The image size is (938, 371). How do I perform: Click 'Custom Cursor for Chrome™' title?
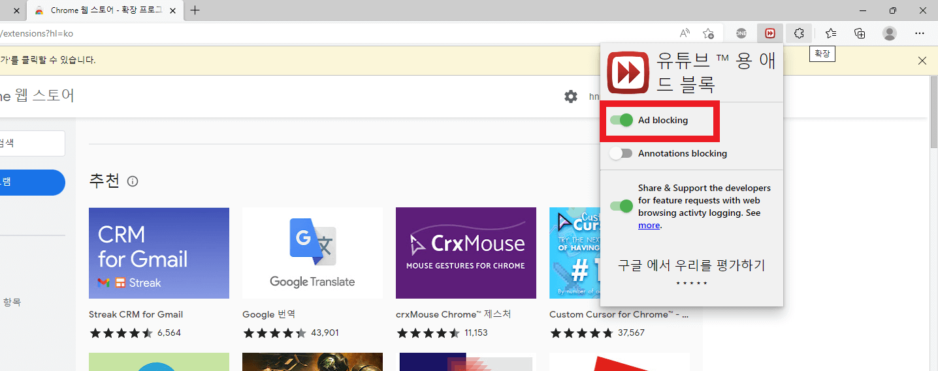click(619, 314)
